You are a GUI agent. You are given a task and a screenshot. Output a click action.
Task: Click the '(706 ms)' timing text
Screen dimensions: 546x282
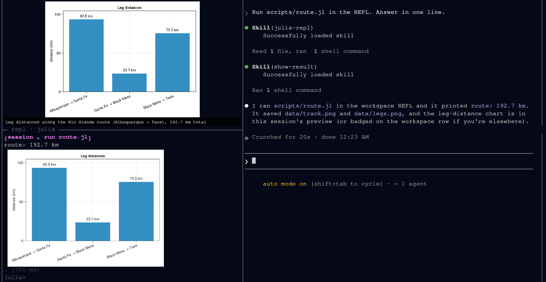[26, 270]
